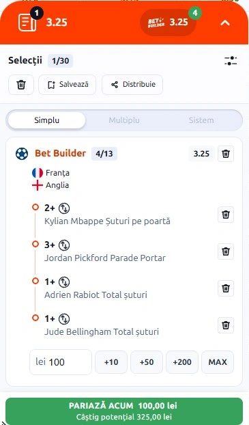The image size is (249, 425).
Task: Switch to the Multiplu tab
Action: coord(124,120)
